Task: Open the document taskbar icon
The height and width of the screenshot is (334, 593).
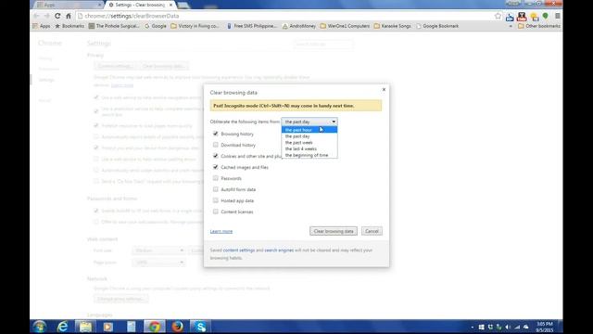Action: click(132, 327)
